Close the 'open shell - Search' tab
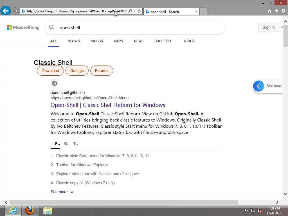 pos(197,12)
